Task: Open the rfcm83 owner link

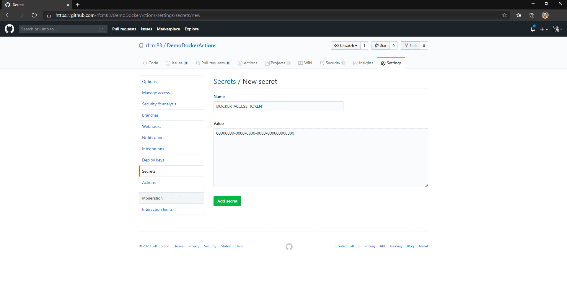Action: pos(154,45)
